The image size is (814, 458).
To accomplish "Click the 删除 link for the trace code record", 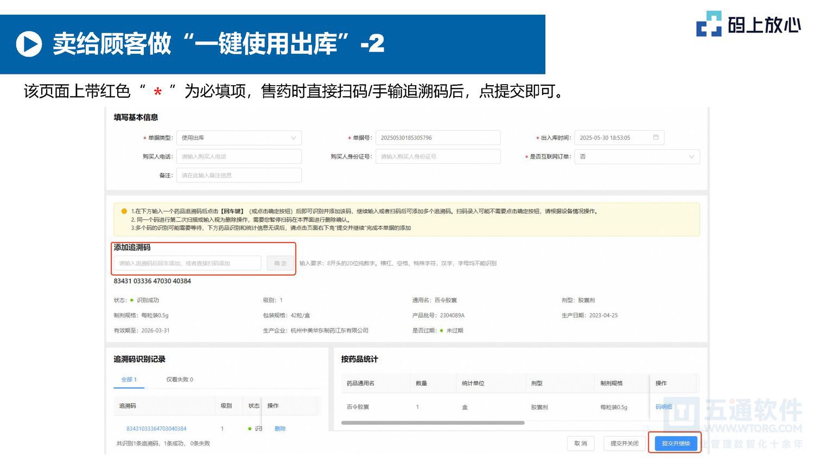I will click(x=280, y=428).
